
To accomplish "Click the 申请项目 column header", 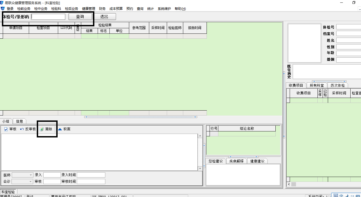I will pyautogui.click(x=16, y=28).
